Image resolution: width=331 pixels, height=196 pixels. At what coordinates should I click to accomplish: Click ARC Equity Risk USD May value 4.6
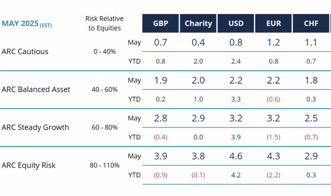[x=236, y=156]
